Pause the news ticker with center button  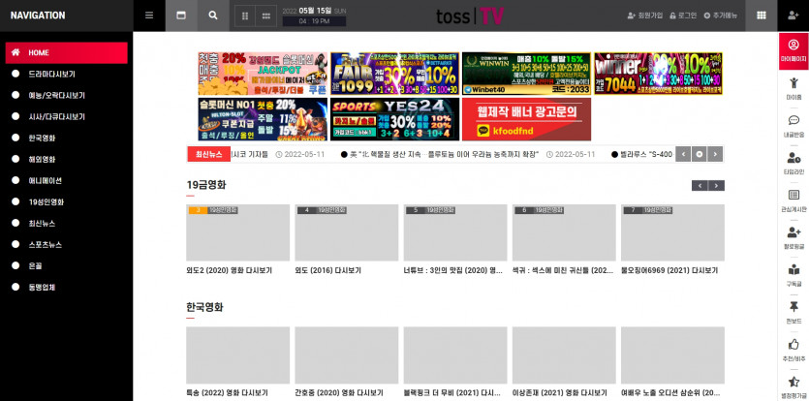click(x=699, y=154)
